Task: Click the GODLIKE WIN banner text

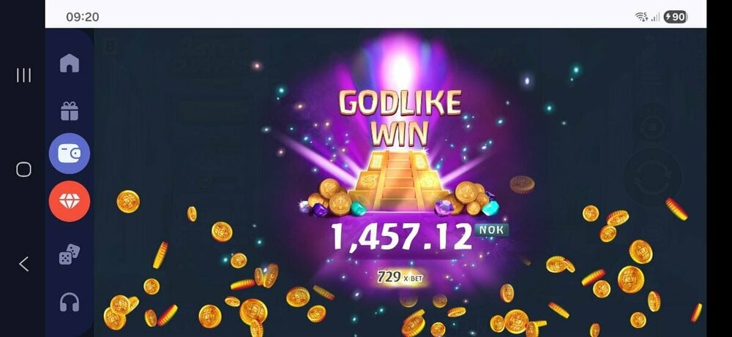Action: (400, 117)
